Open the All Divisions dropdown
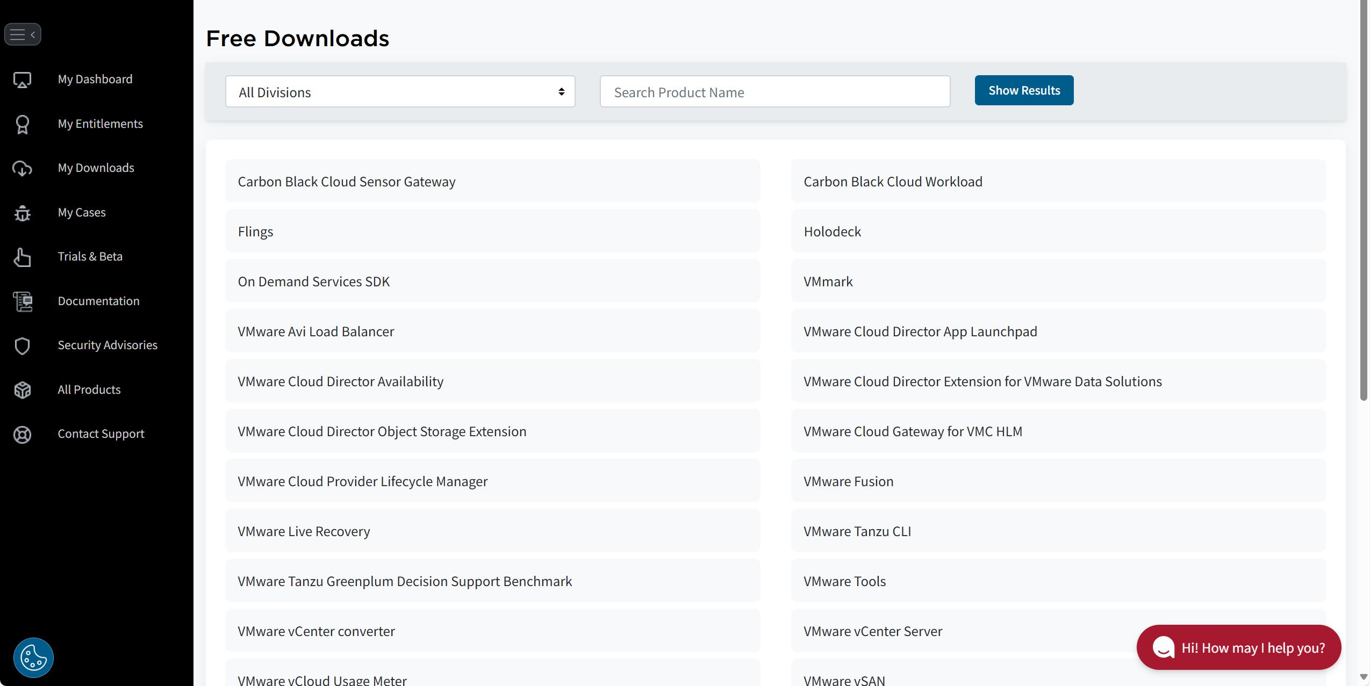This screenshot has width=1370, height=686. coord(399,91)
